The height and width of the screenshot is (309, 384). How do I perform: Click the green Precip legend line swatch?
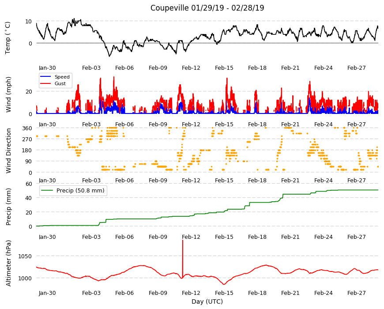(x=47, y=190)
